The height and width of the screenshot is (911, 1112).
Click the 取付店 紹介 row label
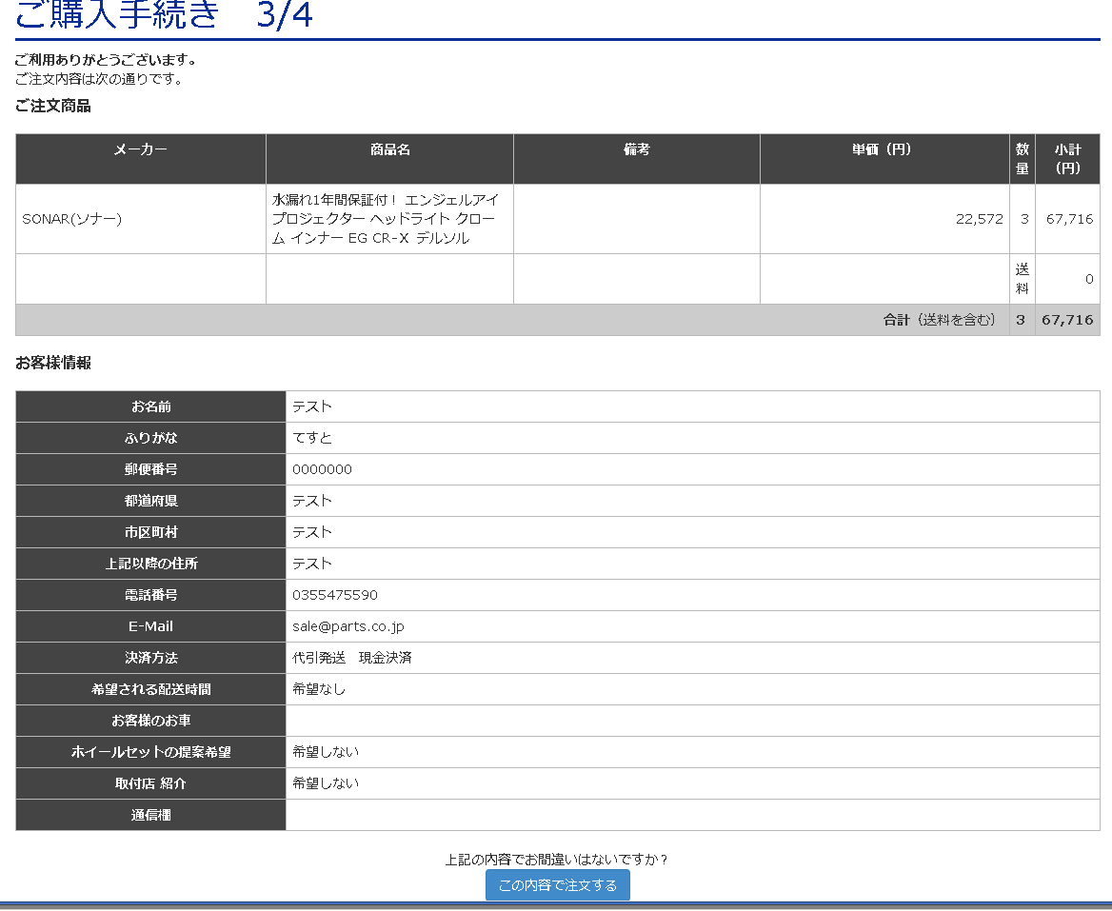tap(151, 783)
